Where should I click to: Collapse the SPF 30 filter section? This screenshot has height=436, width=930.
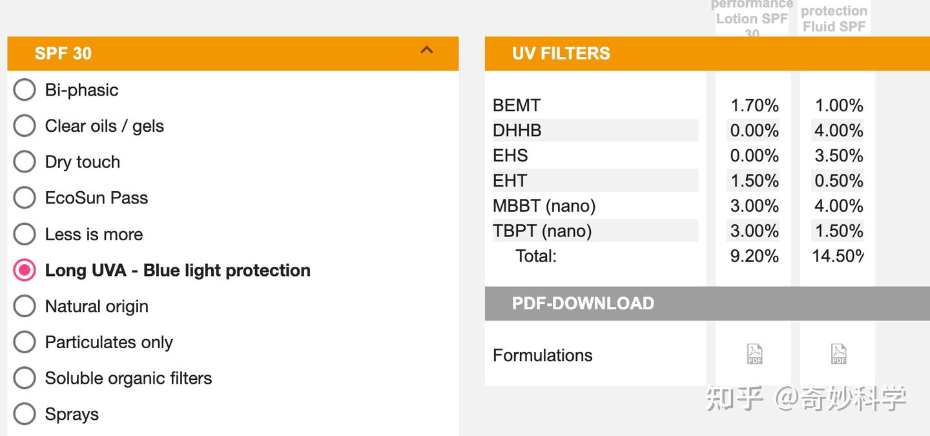(x=426, y=50)
